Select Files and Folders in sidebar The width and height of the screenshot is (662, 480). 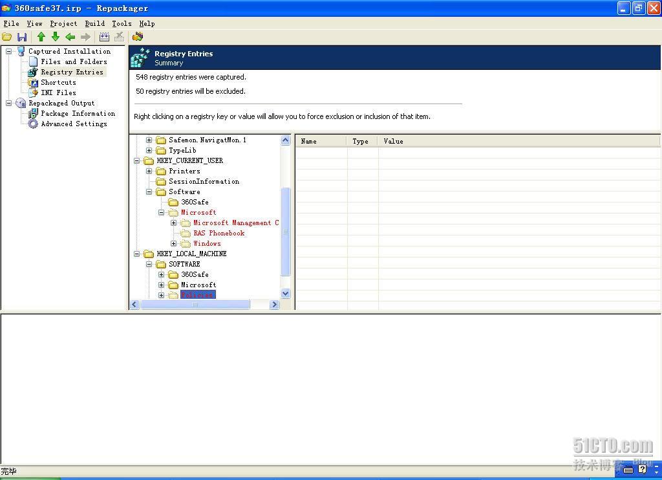73,61
